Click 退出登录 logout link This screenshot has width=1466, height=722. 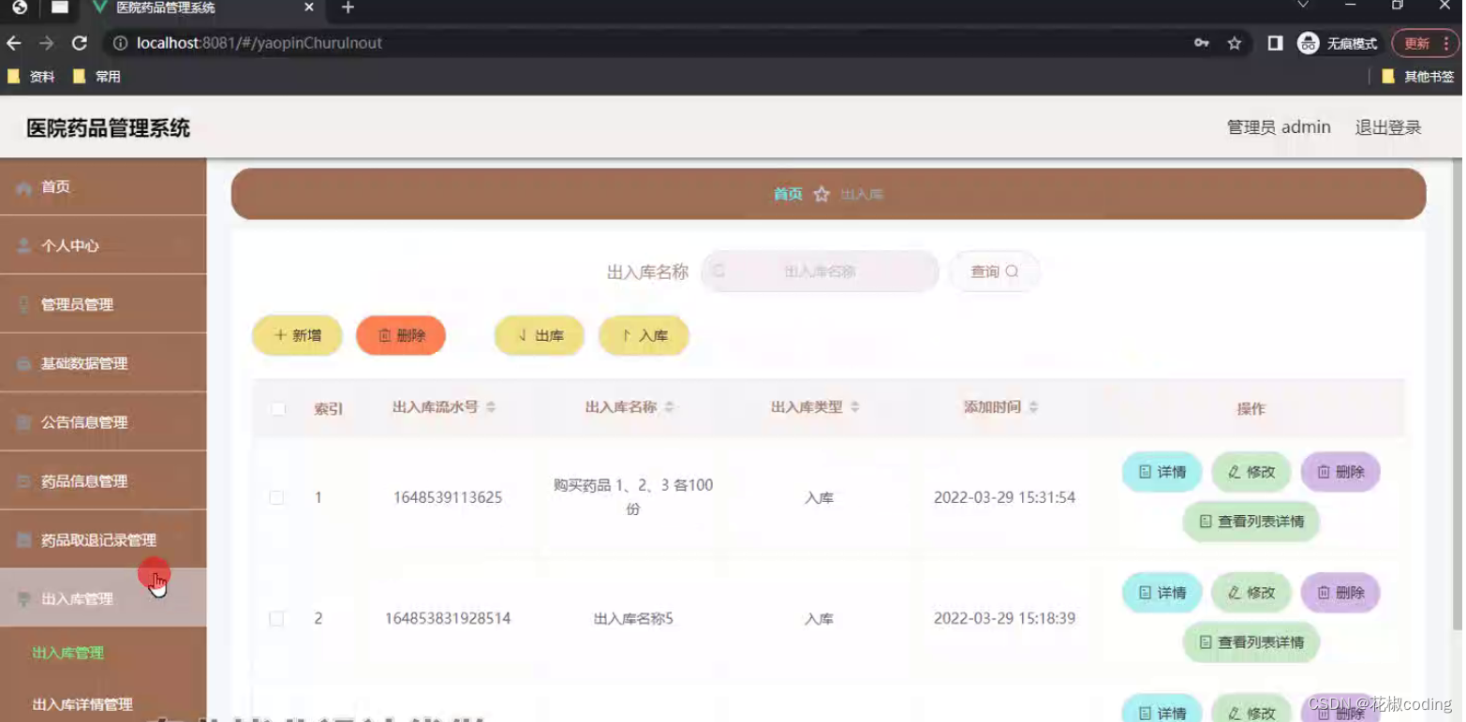tap(1388, 127)
